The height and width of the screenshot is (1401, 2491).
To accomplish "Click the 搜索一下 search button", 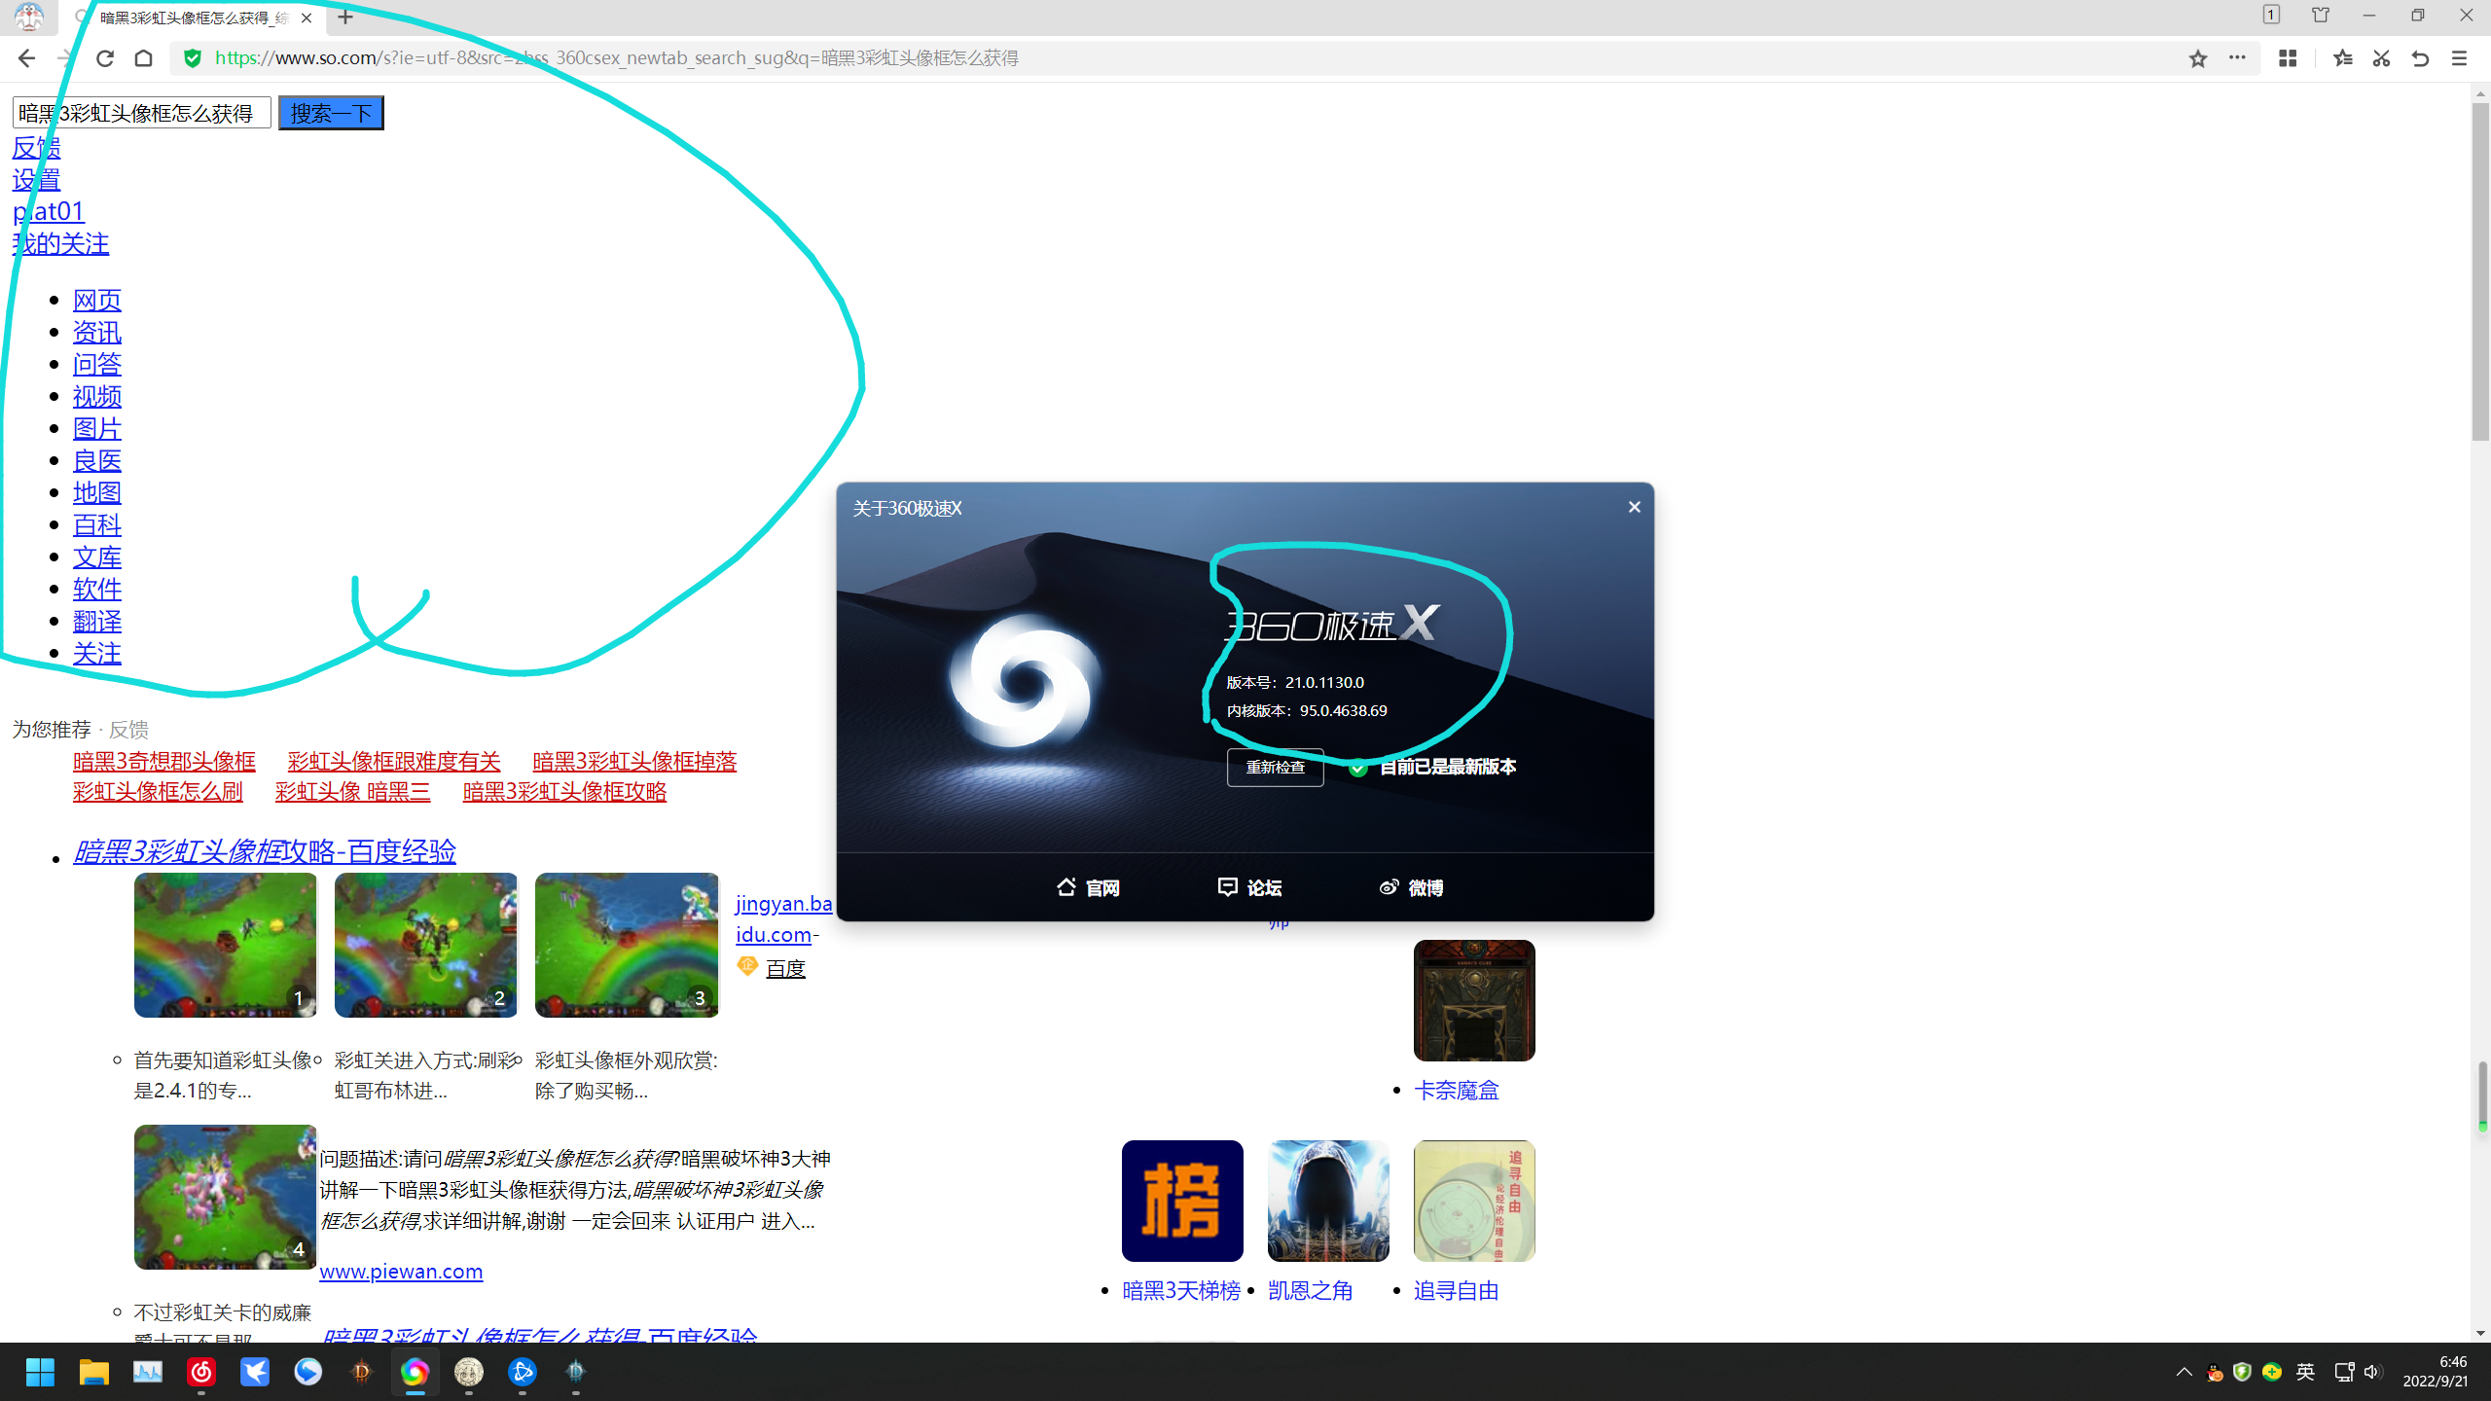I will [331, 113].
